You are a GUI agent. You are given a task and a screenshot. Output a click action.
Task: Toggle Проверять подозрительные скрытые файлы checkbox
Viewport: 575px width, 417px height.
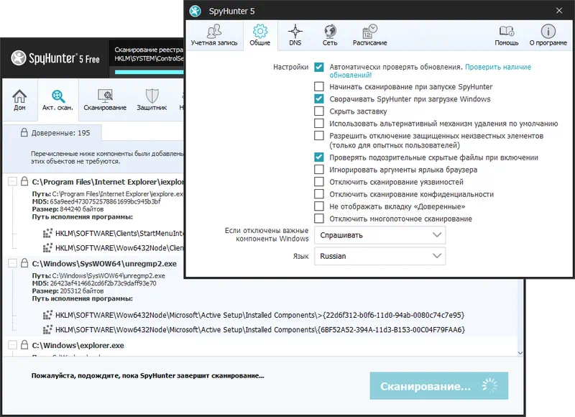(319, 157)
